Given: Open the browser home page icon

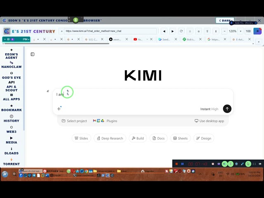Looking at the screenshot, I should [190, 31].
